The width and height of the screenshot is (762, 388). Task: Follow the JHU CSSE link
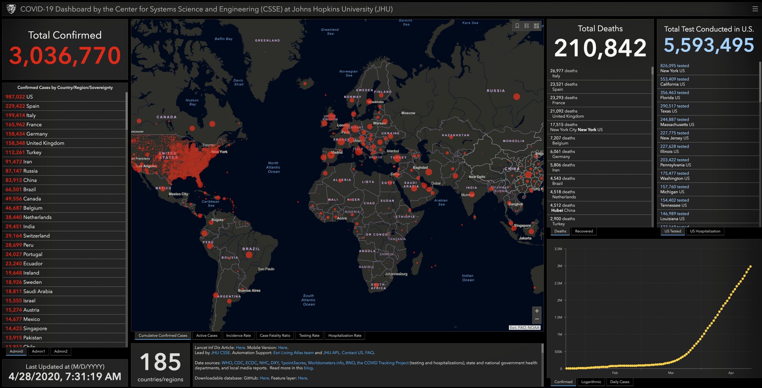point(220,353)
